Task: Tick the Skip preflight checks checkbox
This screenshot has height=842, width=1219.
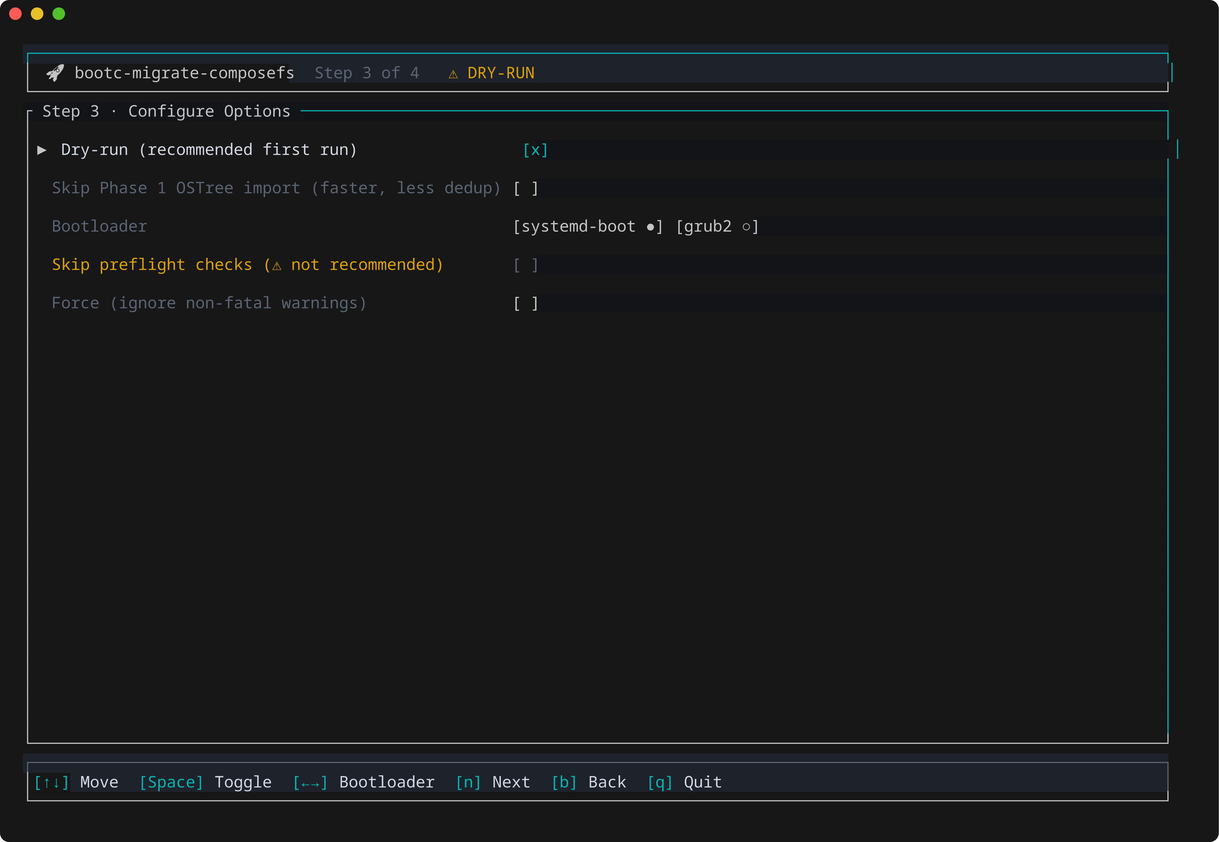Action: point(526,265)
